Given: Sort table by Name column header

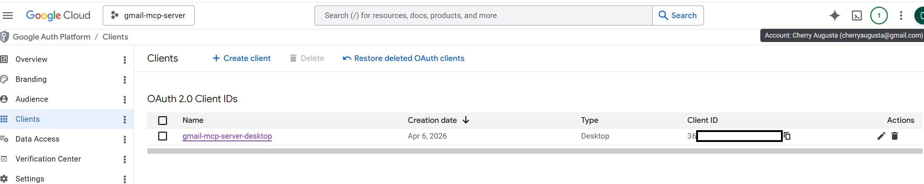Looking at the screenshot, I should pos(193,120).
